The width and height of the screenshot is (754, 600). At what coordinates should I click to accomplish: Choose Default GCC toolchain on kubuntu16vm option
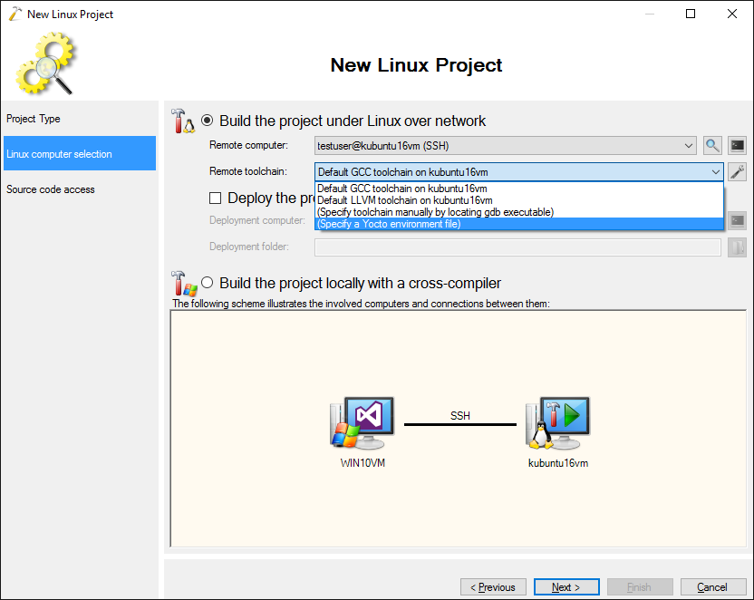pos(519,189)
